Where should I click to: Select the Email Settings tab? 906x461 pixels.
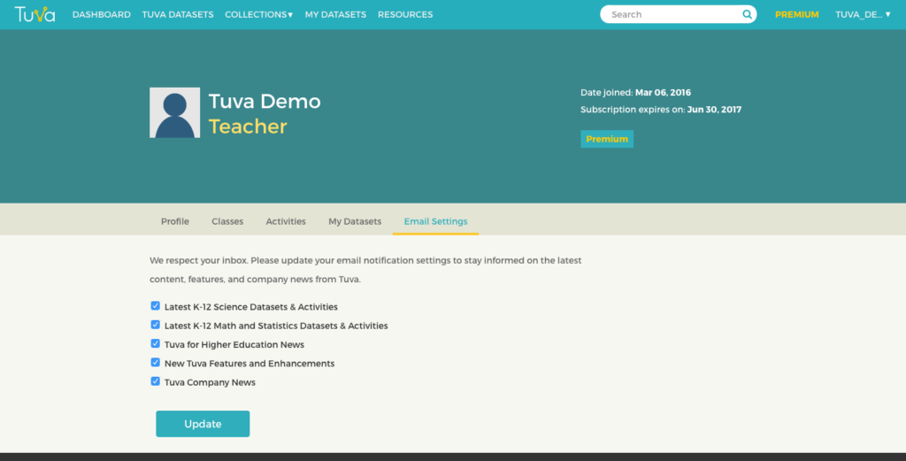[435, 221]
